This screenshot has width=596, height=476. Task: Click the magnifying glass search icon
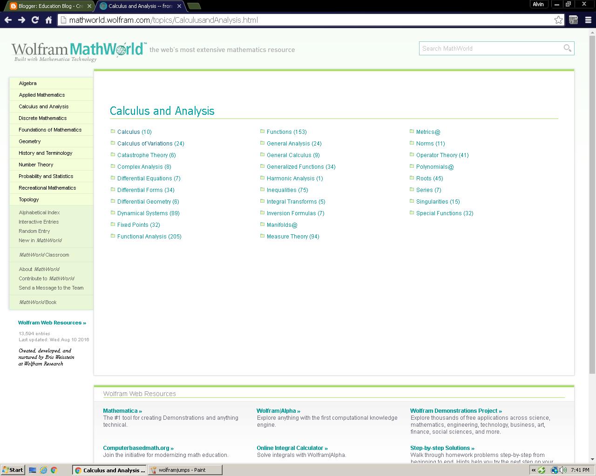click(x=567, y=48)
